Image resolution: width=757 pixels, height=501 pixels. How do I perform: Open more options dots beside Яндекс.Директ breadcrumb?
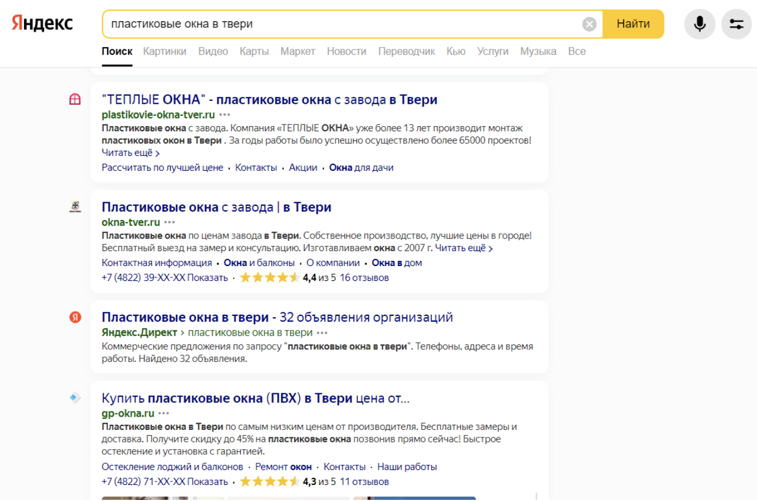point(322,332)
